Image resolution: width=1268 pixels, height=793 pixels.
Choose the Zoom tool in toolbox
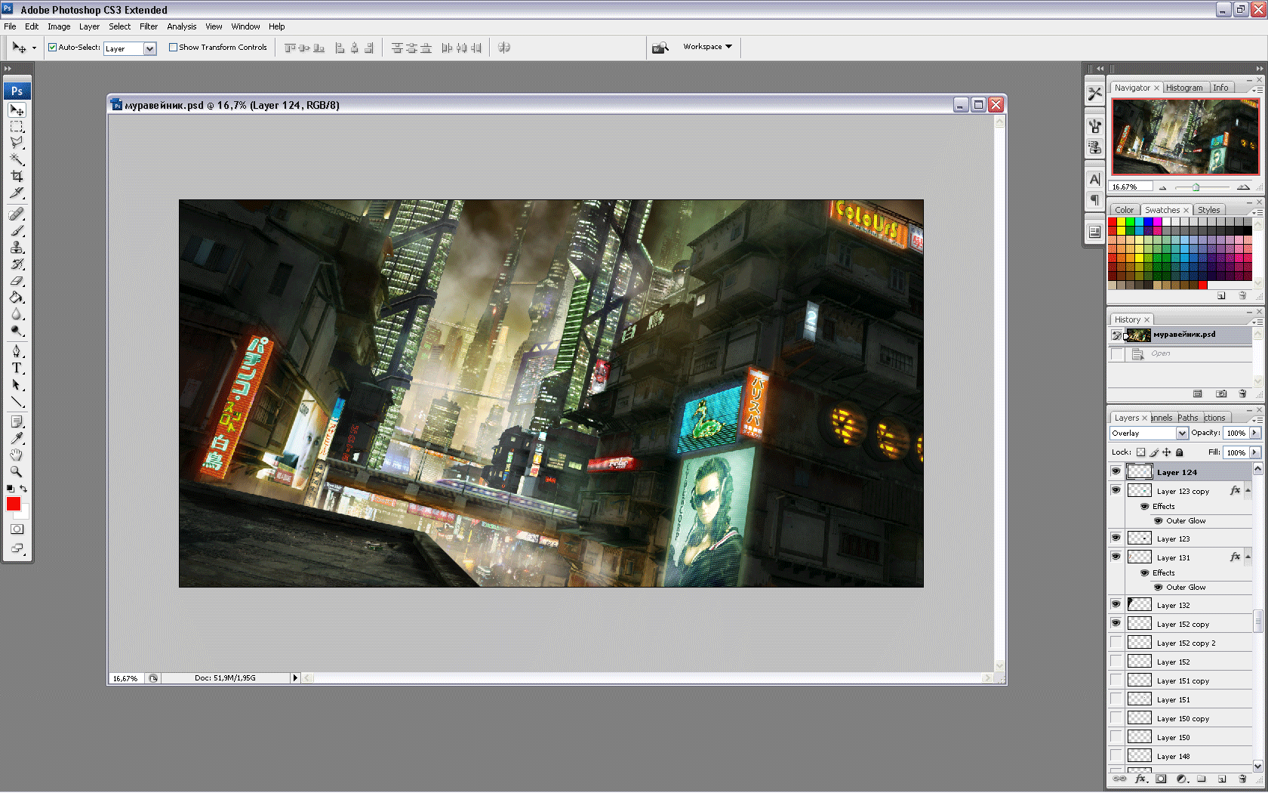17,471
